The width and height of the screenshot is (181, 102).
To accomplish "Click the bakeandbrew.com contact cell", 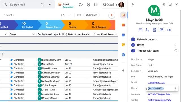I will click(x=50, y=60).
